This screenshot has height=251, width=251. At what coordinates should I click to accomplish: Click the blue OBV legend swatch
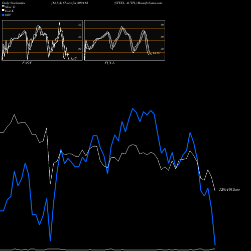point(3,15)
